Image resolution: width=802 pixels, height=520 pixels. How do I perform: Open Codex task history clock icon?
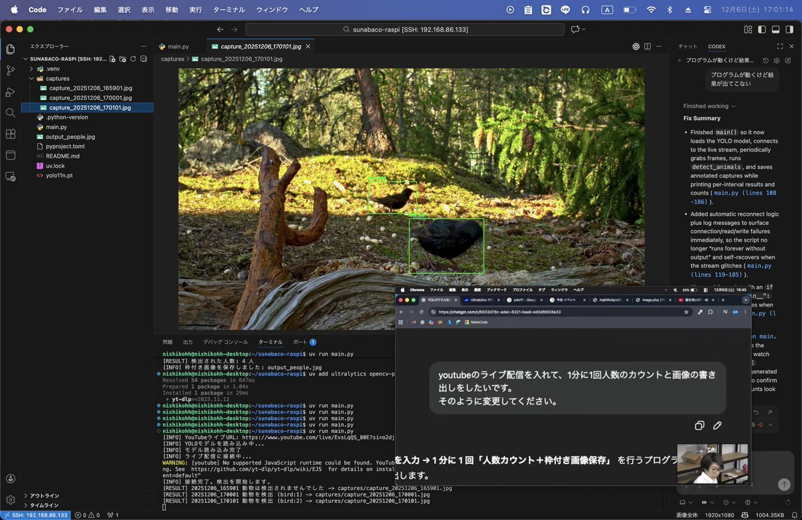[x=766, y=60]
